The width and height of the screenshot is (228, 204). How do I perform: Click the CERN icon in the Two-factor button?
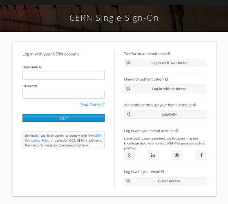(128, 63)
